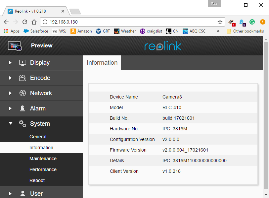Image resolution: width=269 pixels, height=198 pixels.
Task: Click Device Name value Camera3
Action: coord(172,97)
